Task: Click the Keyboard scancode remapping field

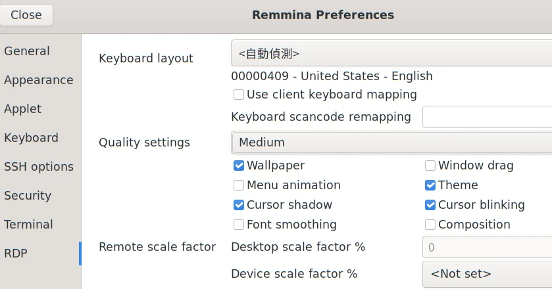Action: (487, 117)
